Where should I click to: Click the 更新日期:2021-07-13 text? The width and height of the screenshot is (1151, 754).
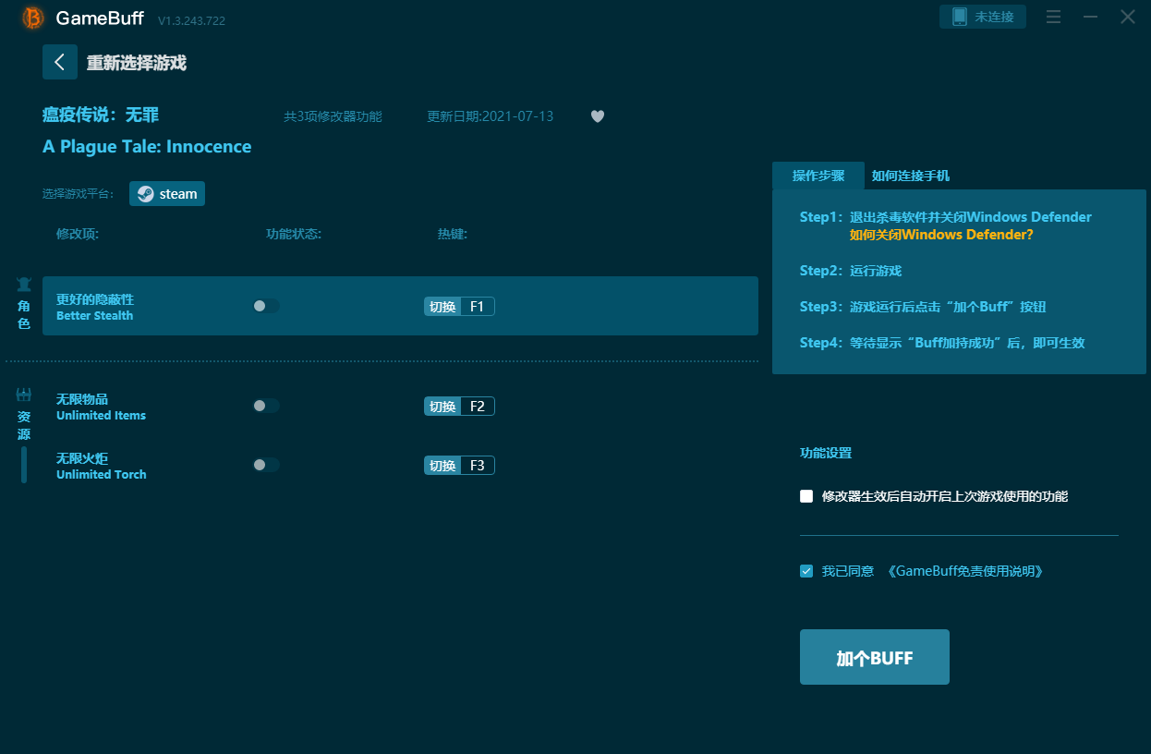tap(491, 116)
